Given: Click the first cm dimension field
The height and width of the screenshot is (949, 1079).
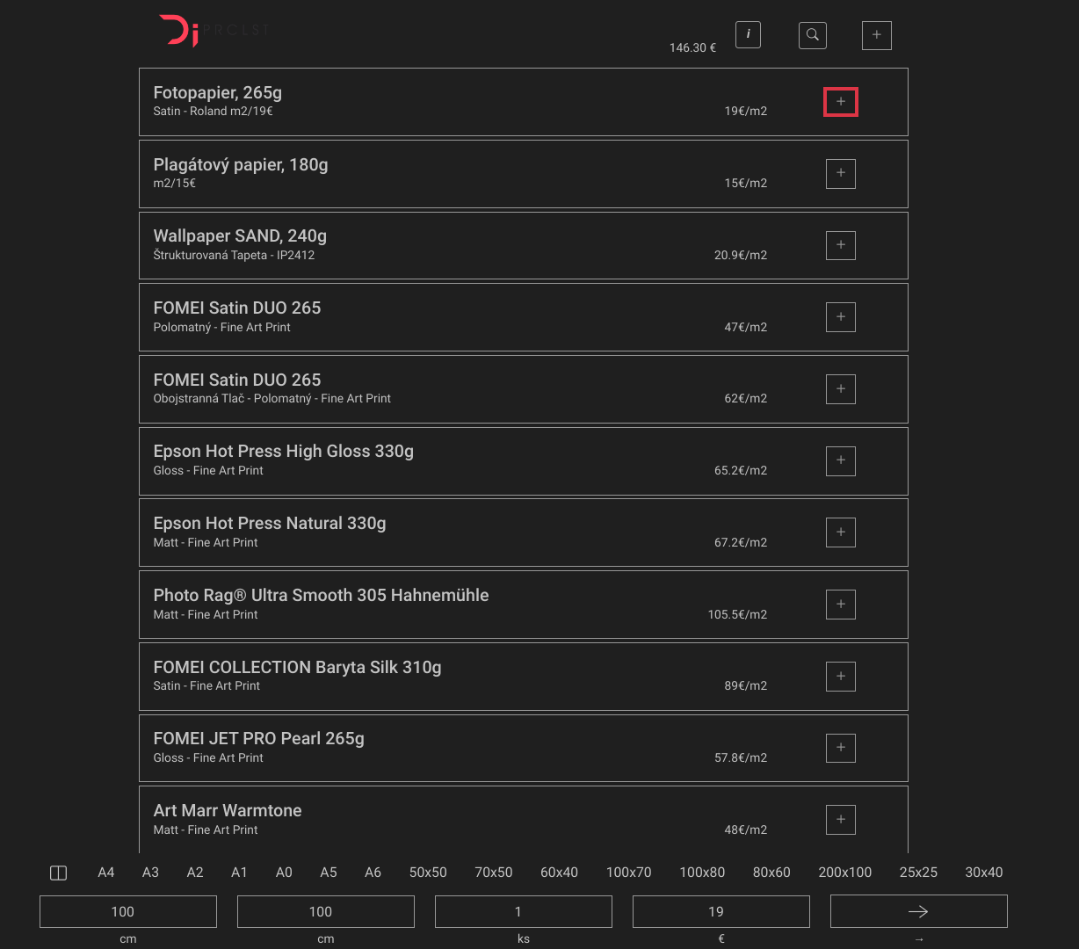Looking at the screenshot, I should [x=128, y=911].
